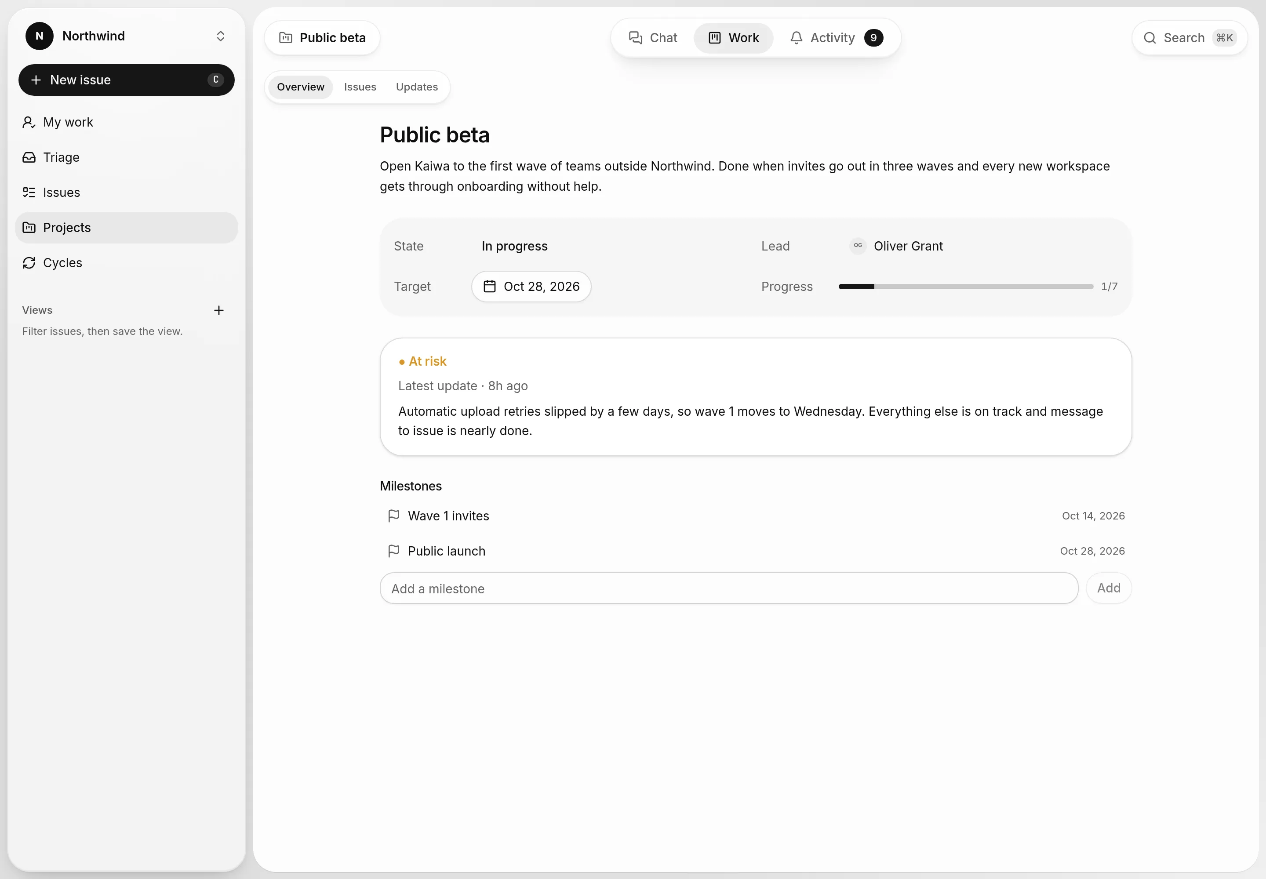Open Search with ⌘K
This screenshot has width=1266, height=879.
(1190, 38)
